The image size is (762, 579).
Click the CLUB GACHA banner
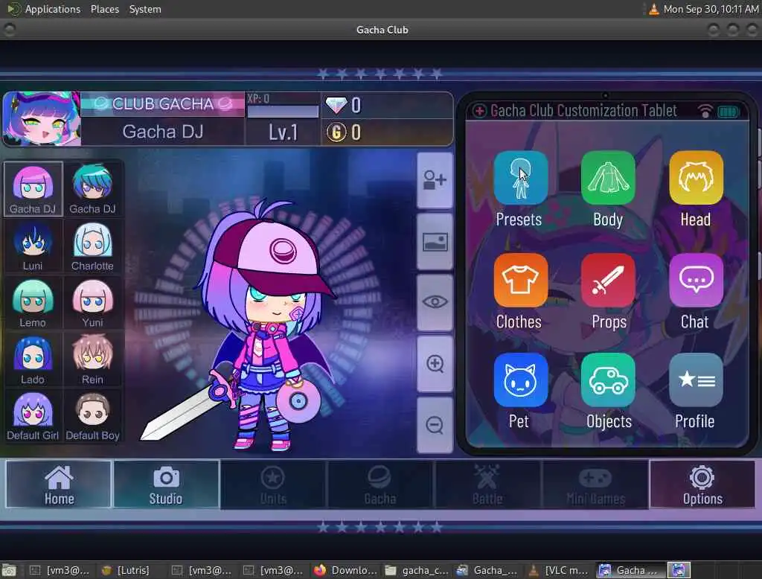tap(163, 104)
